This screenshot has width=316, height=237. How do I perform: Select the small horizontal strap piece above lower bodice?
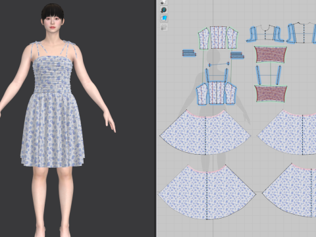pyautogui.click(x=219, y=64)
